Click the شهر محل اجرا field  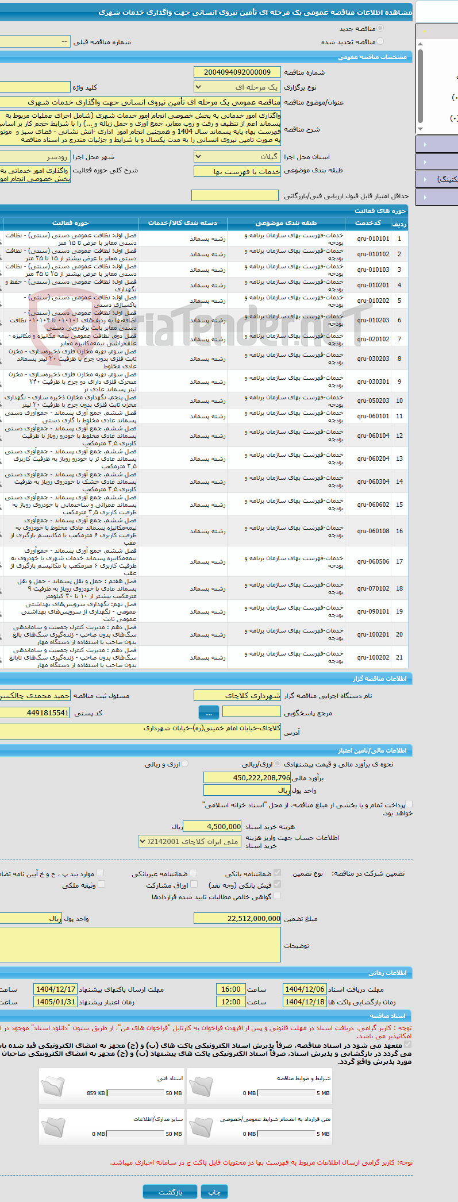[x=34, y=156]
